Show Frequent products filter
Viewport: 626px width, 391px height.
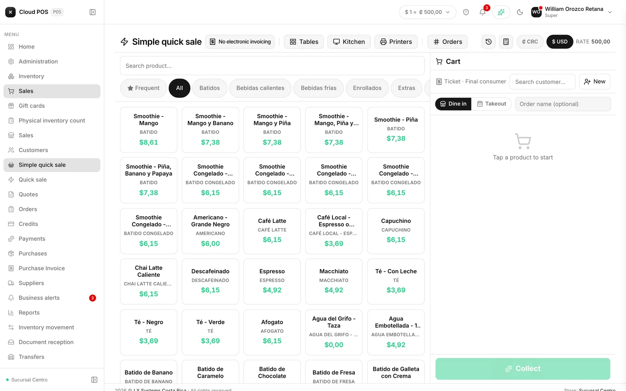(x=144, y=88)
